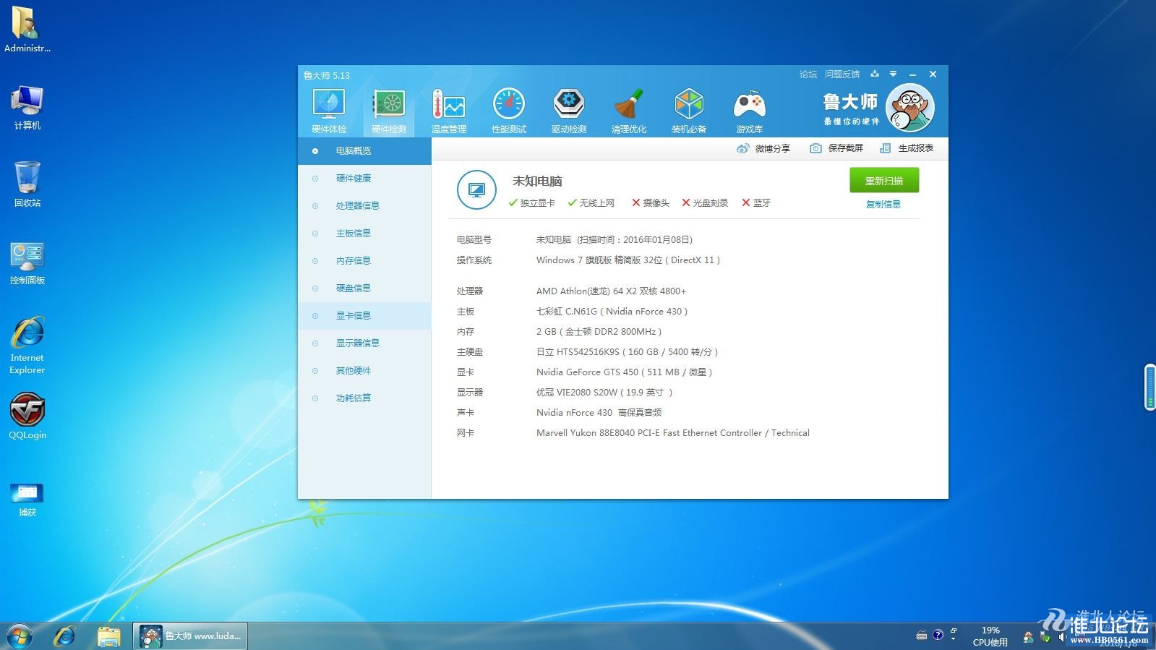1156x650 pixels.
Task: Click the CPU使用 19% tray indicator
Action: (x=990, y=636)
